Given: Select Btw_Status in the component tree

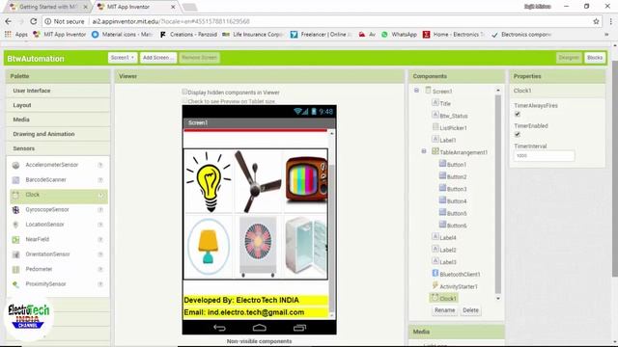Looking at the screenshot, I should coord(454,116).
